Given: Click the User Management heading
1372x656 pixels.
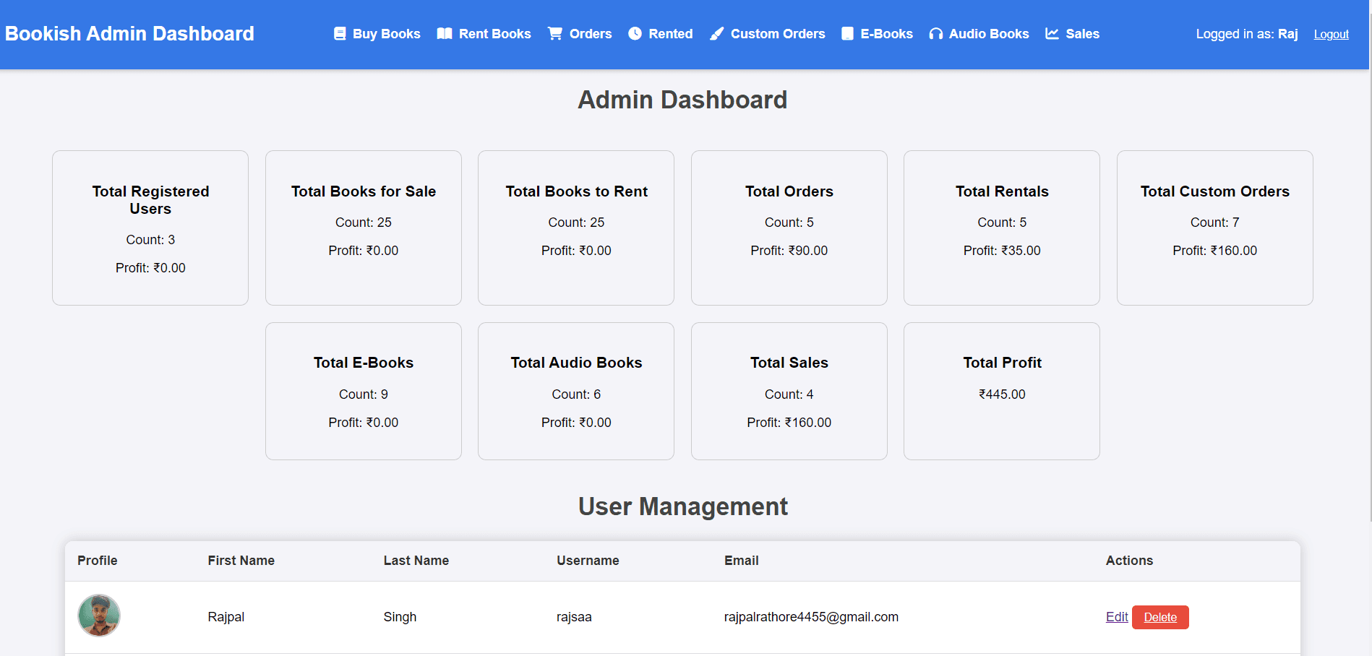Looking at the screenshot, I should tap(683, 506).
